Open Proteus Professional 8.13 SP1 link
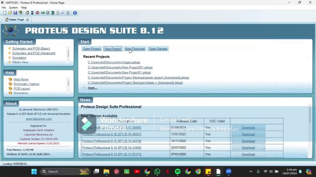 coord(112,154)
